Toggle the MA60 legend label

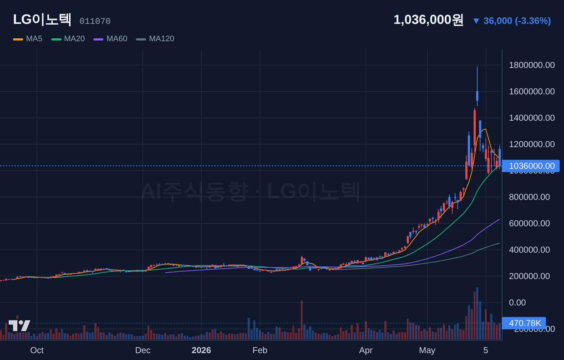pyautogui.click(x=117, y=39)
